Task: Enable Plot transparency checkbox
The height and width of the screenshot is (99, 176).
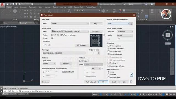Action: coord(108,51)
